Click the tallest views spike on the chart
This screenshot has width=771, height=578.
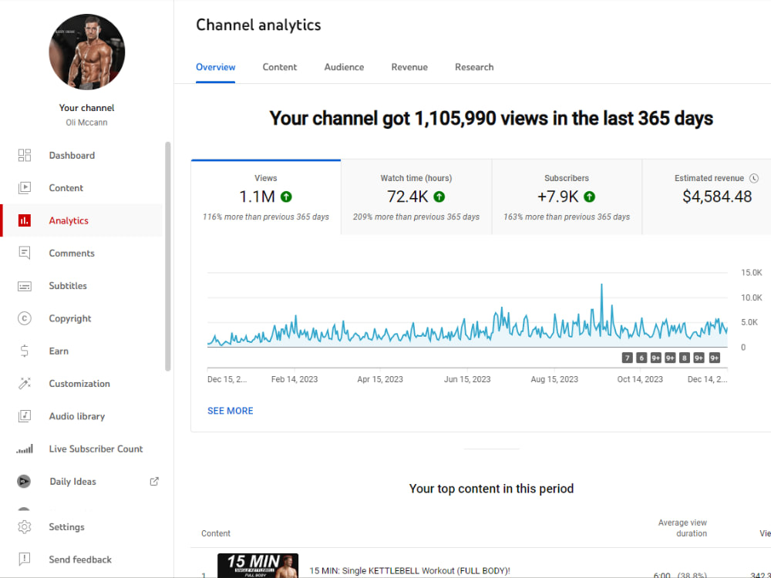(x=601, y=286)
